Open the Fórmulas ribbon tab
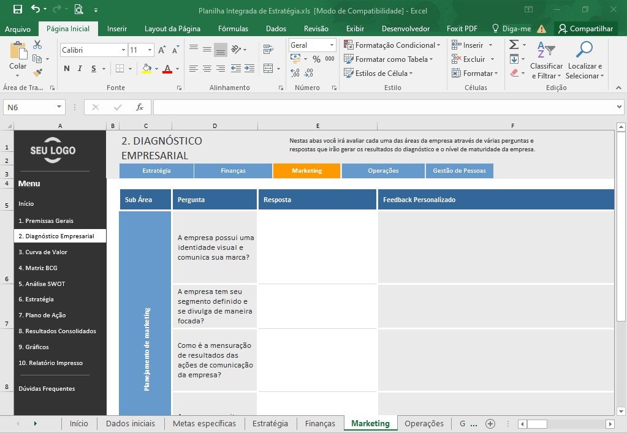This screenshot has height=433, width=627. [x=233, y=29]
